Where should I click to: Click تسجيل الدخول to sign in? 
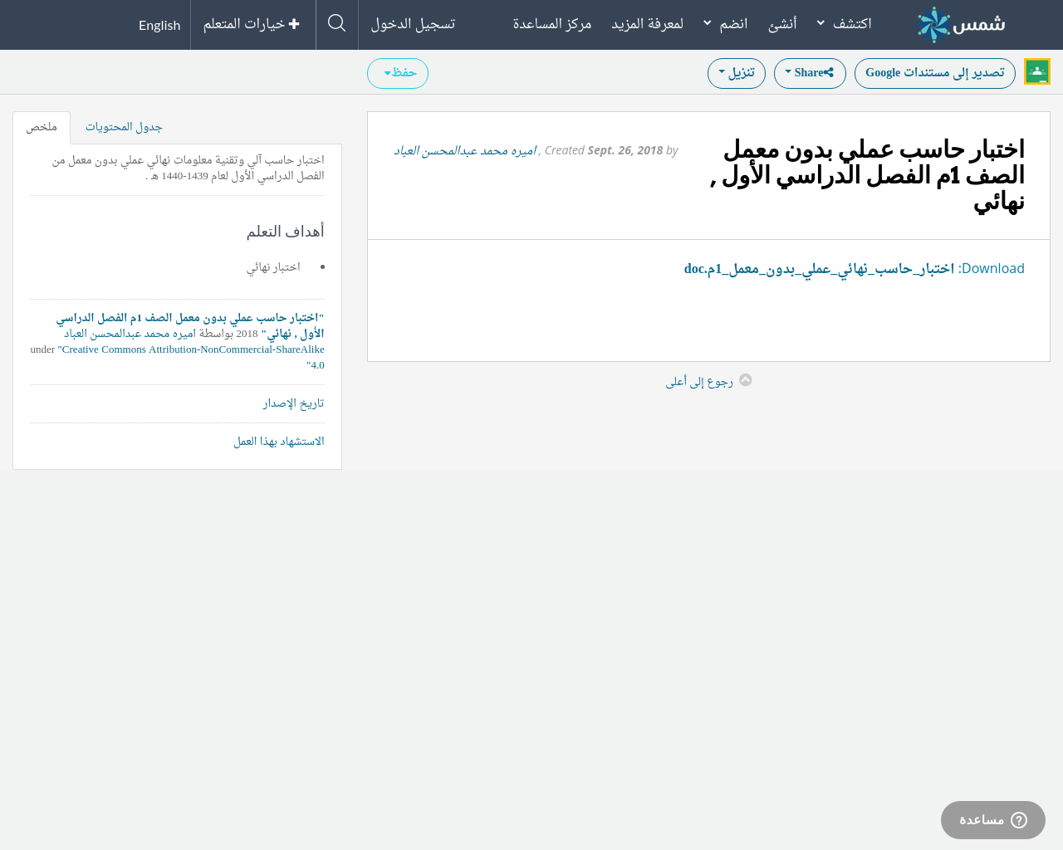tap(413, 23)
